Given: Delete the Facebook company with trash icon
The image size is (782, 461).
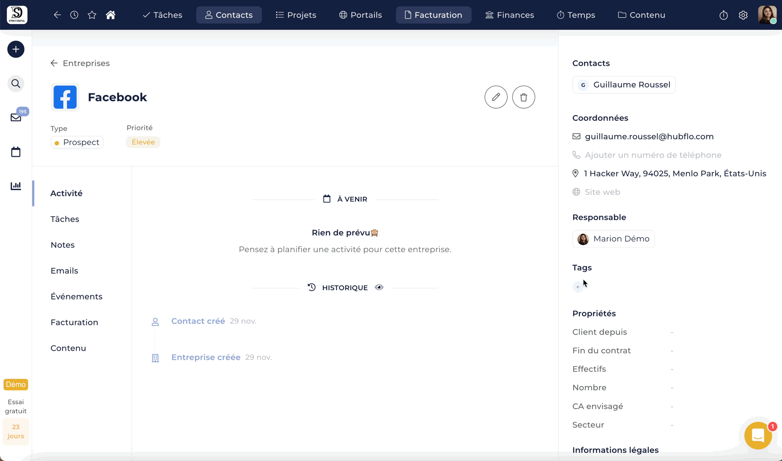Looking at the screenshot, I should (524, 97).
